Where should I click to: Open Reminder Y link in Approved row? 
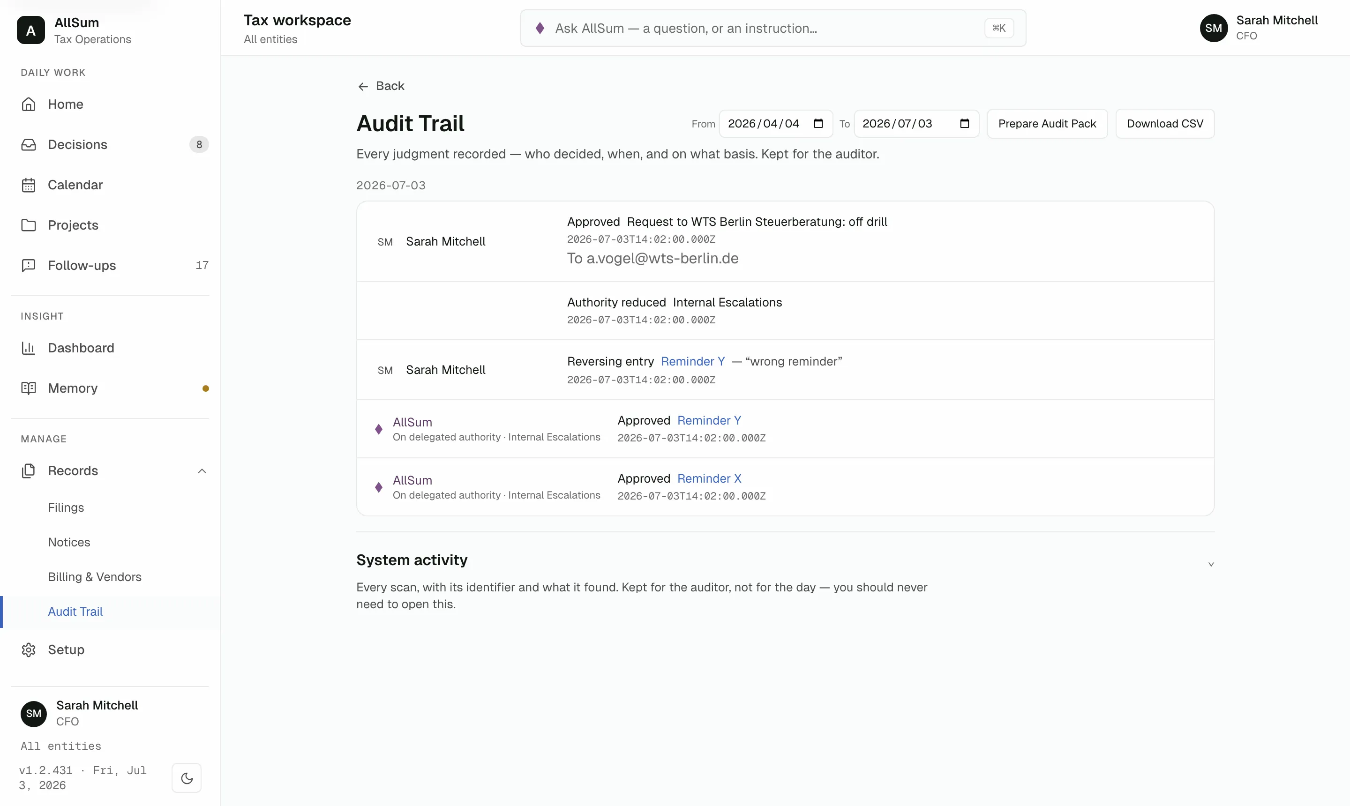pos(709,420)
